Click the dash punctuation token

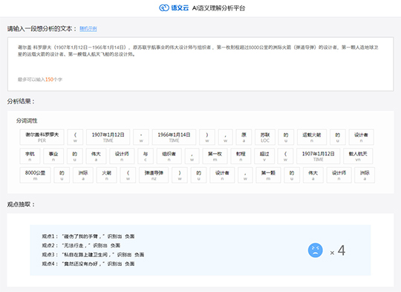click(141, 137)
